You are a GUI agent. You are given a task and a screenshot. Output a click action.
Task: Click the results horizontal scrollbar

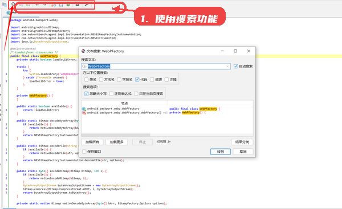pos(116,135)
